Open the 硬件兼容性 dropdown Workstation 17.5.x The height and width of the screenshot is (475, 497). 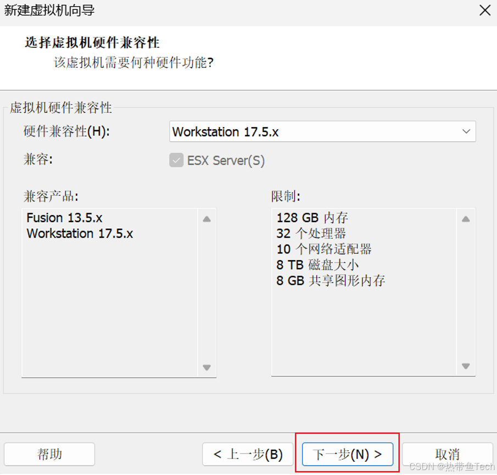click(x=322, y=131)
